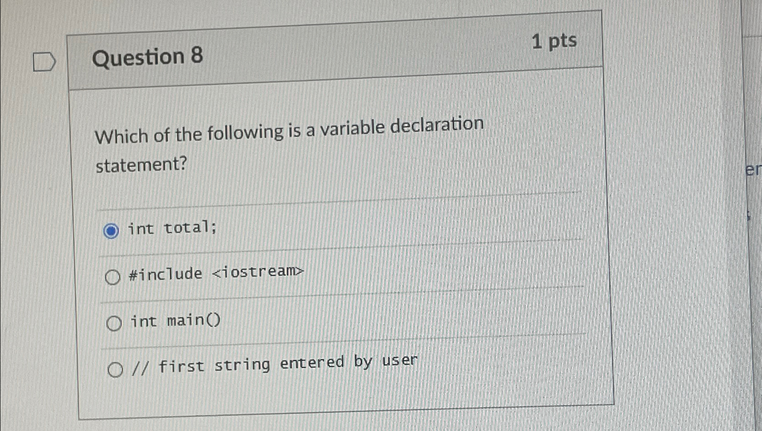Click the Question 8 header bar
Screen dimensions: 762x431
point(317,54)
